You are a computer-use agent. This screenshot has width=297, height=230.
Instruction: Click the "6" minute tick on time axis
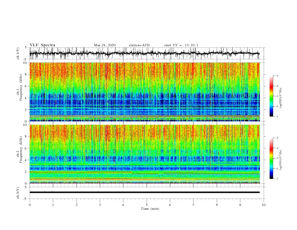(170, 205)
